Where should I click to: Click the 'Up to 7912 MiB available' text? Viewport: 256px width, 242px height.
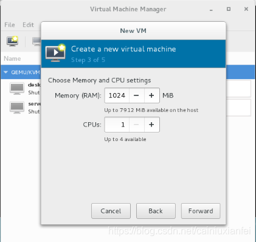point(151,110)
